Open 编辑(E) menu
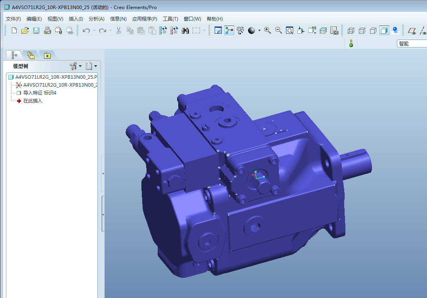Screen dimensions: 427x298 34,19
